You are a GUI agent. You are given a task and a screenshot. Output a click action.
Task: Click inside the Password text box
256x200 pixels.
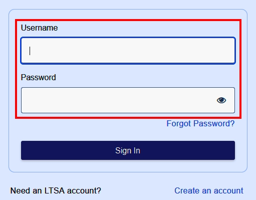tap(128, 100)
